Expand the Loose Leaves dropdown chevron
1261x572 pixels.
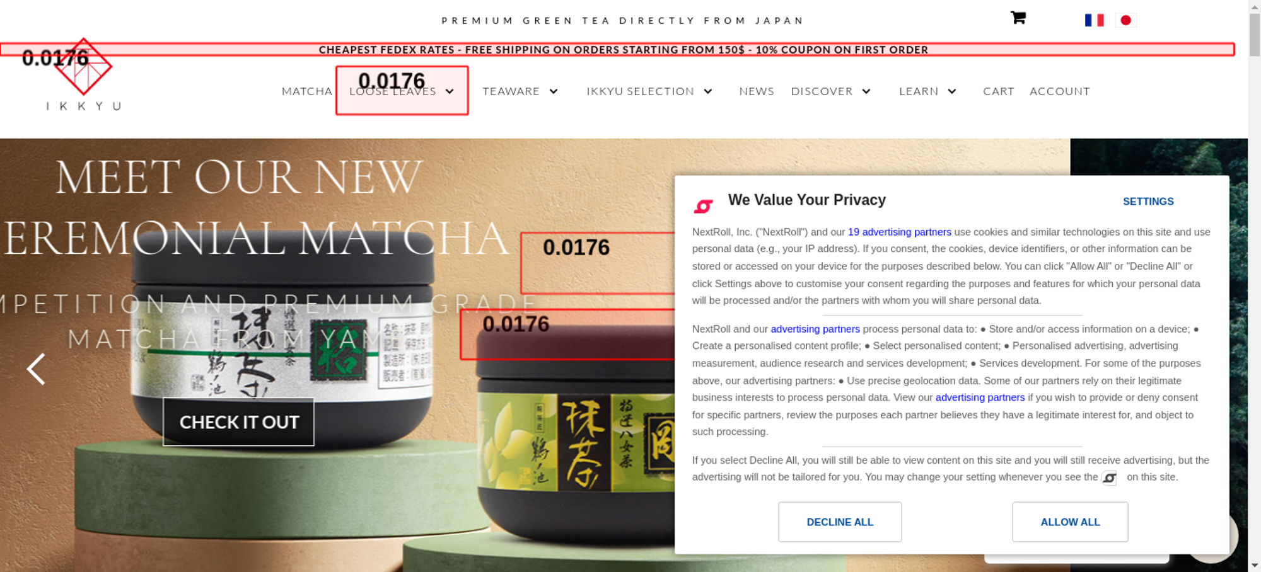click(x=450, y=91)
